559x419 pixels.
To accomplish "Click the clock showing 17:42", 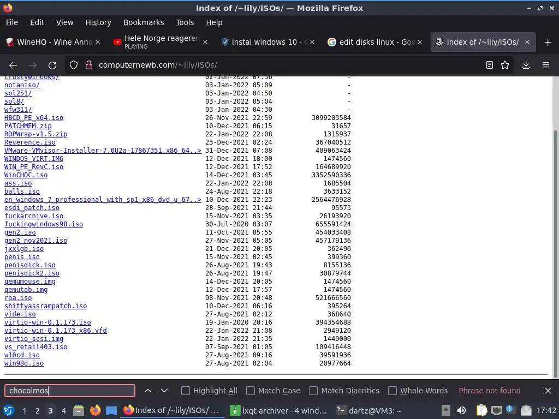I will pyautogui.click(x=546, y=411).
